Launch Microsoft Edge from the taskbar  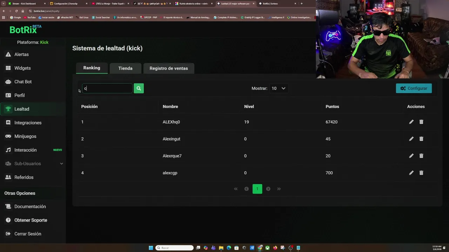[229, 248]
